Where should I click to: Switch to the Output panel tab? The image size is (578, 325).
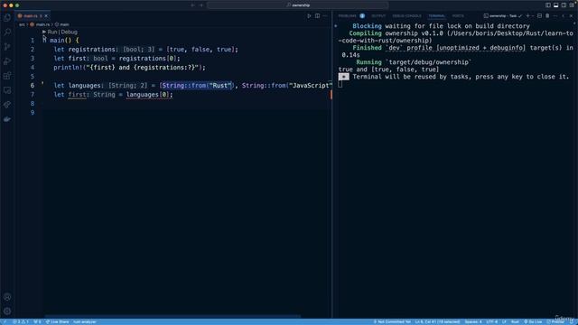tap(378, 16)
